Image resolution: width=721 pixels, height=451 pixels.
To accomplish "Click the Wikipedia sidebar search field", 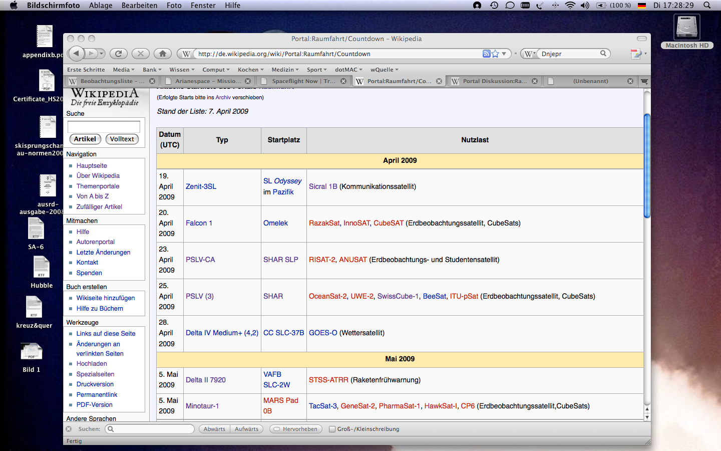I will coord(104,126).
